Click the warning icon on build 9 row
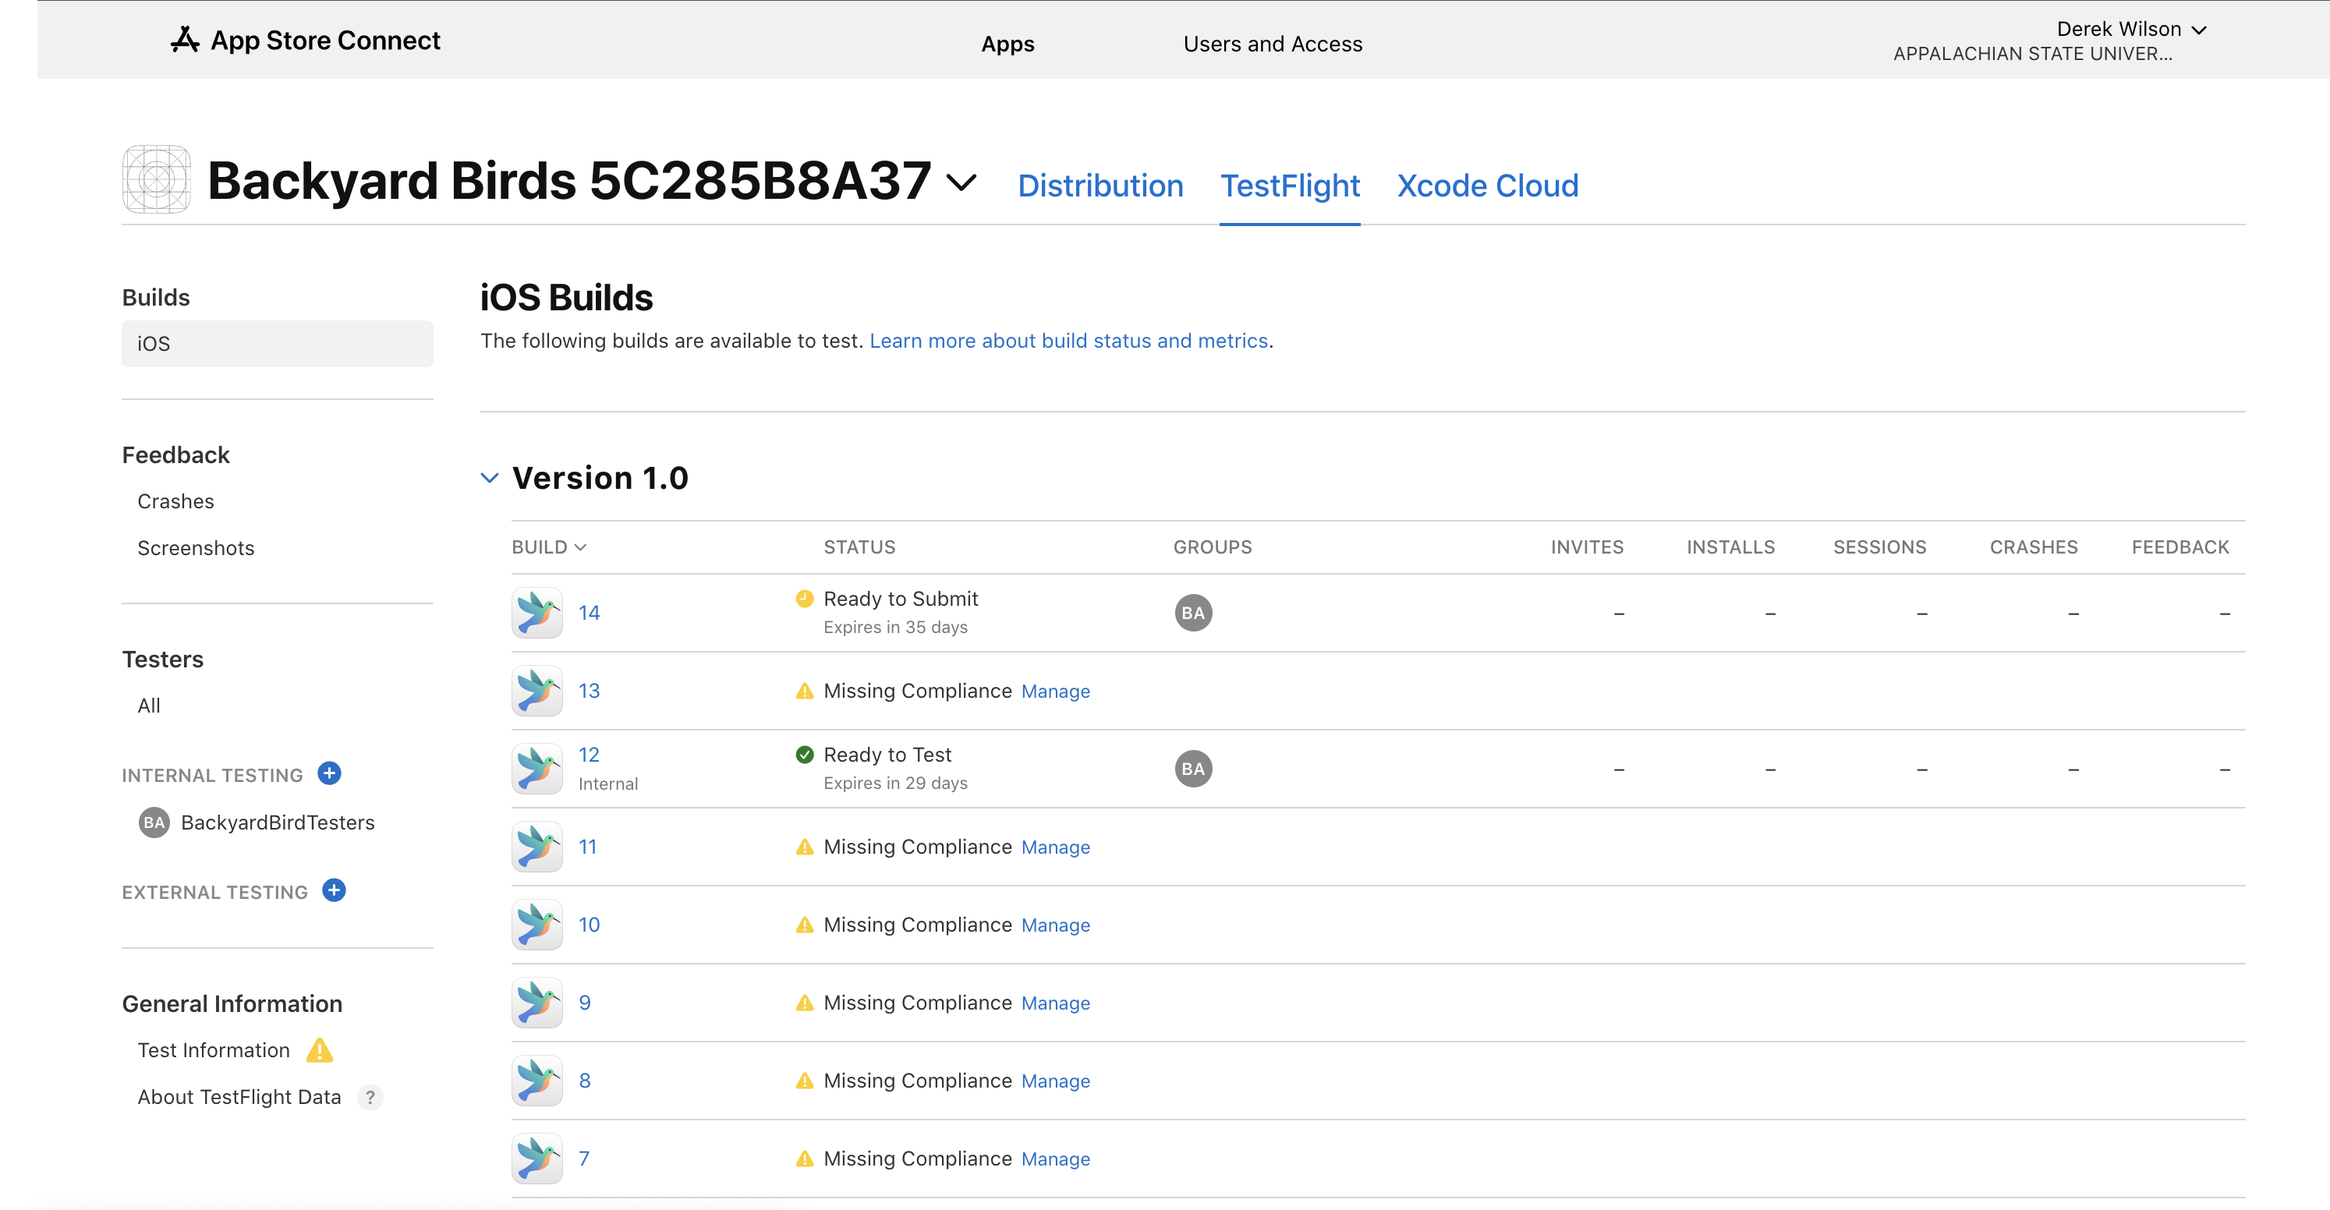Screen dimensions: 2330x1210 point(804,1002)
